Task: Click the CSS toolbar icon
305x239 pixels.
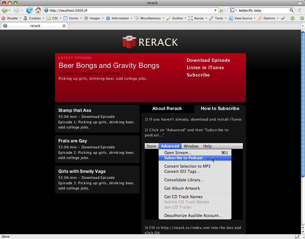Action: tap(49, 18)
